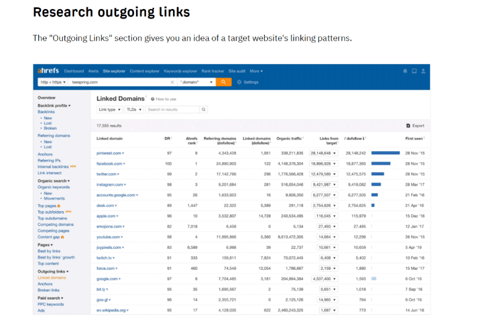
Task: Open the instagram.com linked domain
Action: pyautogui.click(x=111, y=185)
